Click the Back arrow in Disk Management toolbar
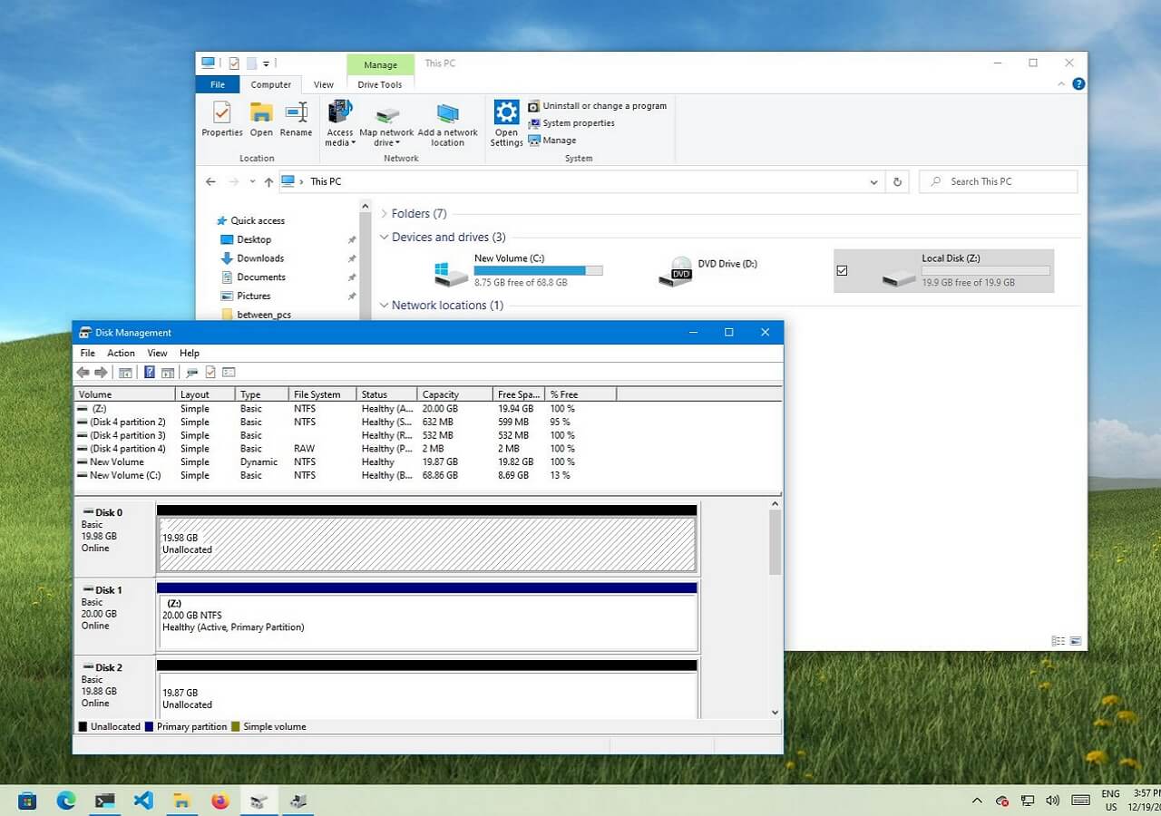The height and width of the screenshot is (816, 1161). (83, 373)
